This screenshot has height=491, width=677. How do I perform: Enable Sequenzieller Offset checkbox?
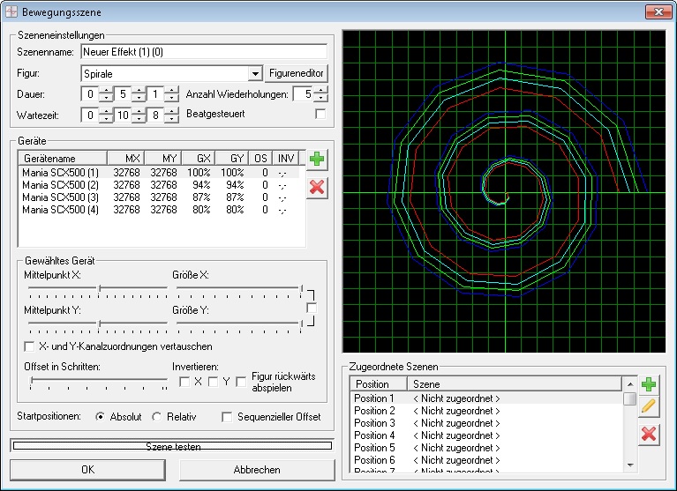[228, 417]
